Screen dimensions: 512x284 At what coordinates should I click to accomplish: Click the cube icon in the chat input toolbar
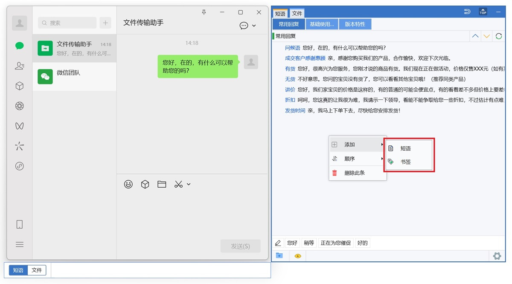click(145, 184)
